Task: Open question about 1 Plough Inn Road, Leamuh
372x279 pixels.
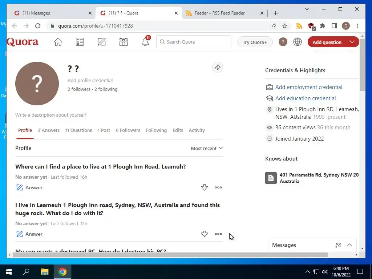Action: pos(100,166)
